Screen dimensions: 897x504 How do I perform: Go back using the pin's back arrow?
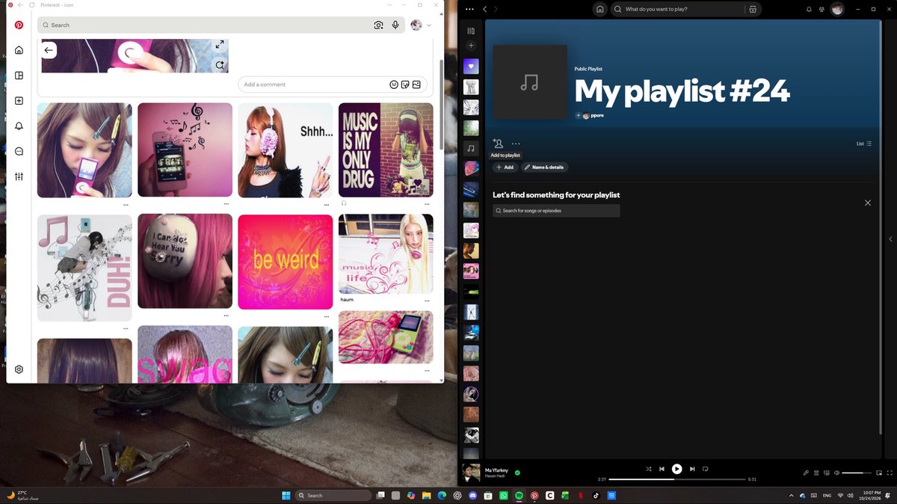pos(49,50)
